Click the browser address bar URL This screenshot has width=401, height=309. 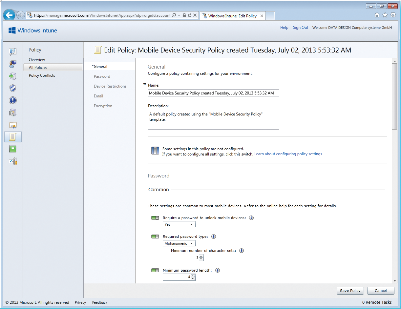coord(102,15)
